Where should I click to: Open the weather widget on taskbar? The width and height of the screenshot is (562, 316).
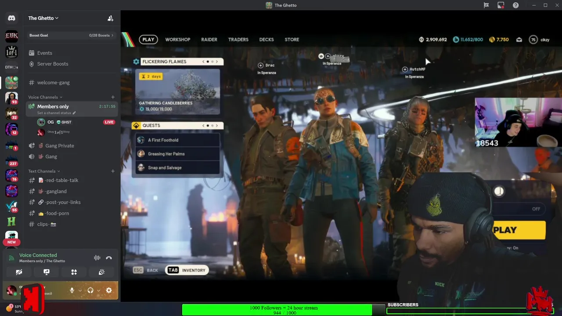click(x=15, y=309)
